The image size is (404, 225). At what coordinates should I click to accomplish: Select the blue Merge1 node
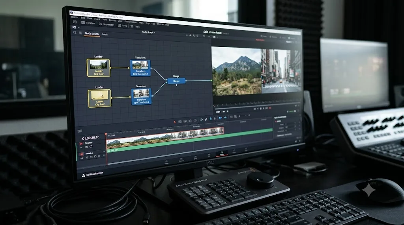[176, 81]
